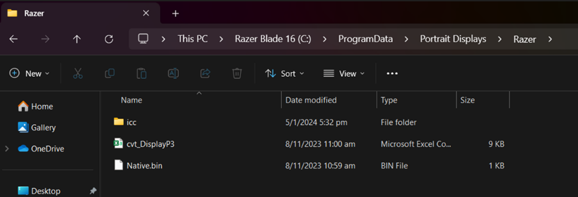
Task: Go up one folder level
Action: 77,39
